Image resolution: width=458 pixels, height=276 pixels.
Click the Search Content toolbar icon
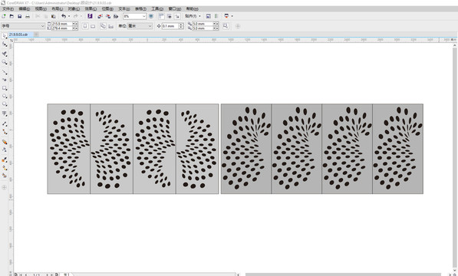click(x=90, y=16)
